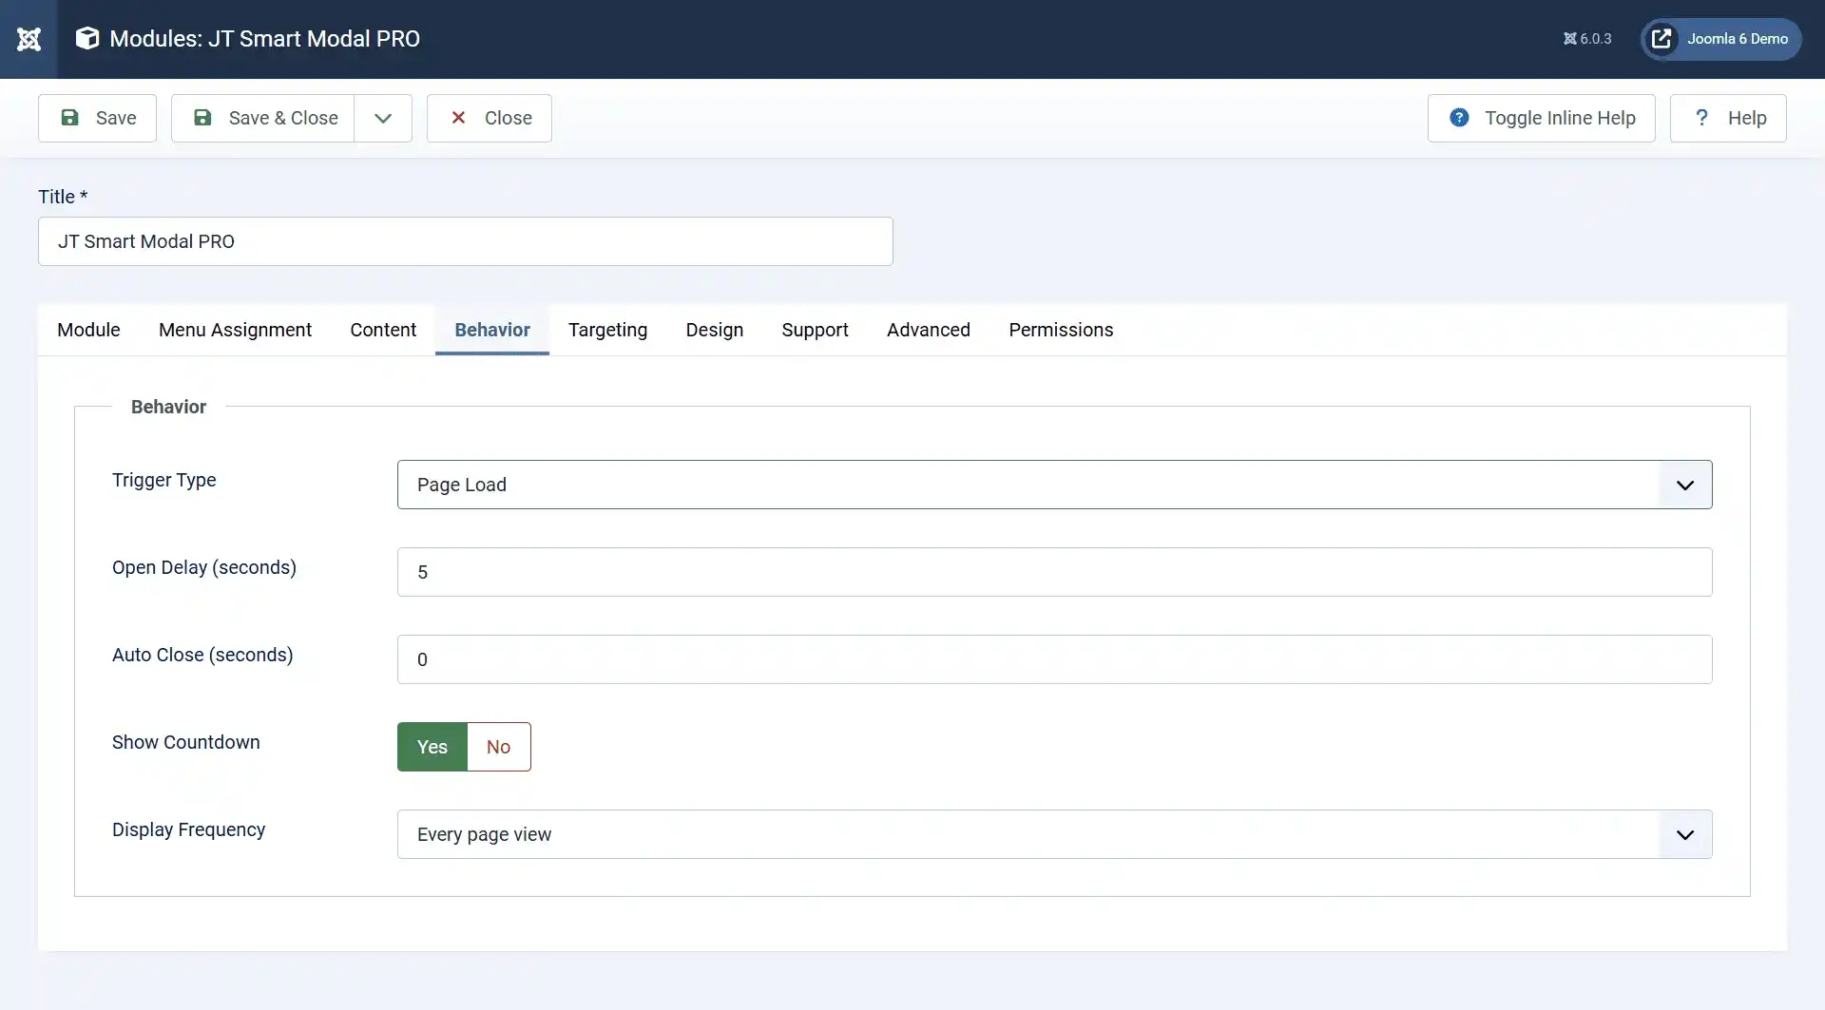
Task: Set Show Countdown to No
Action: click(499, 747)
